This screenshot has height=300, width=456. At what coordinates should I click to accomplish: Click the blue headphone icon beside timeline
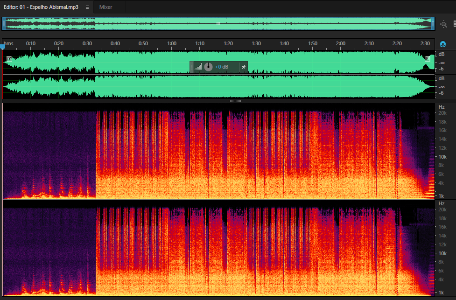tap(443, 44)
